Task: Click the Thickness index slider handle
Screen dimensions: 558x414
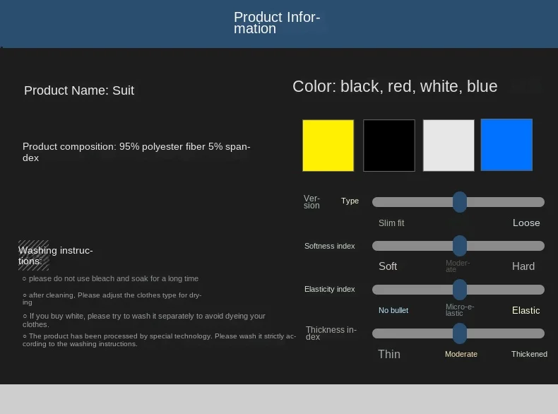Action: coord(459,333)
